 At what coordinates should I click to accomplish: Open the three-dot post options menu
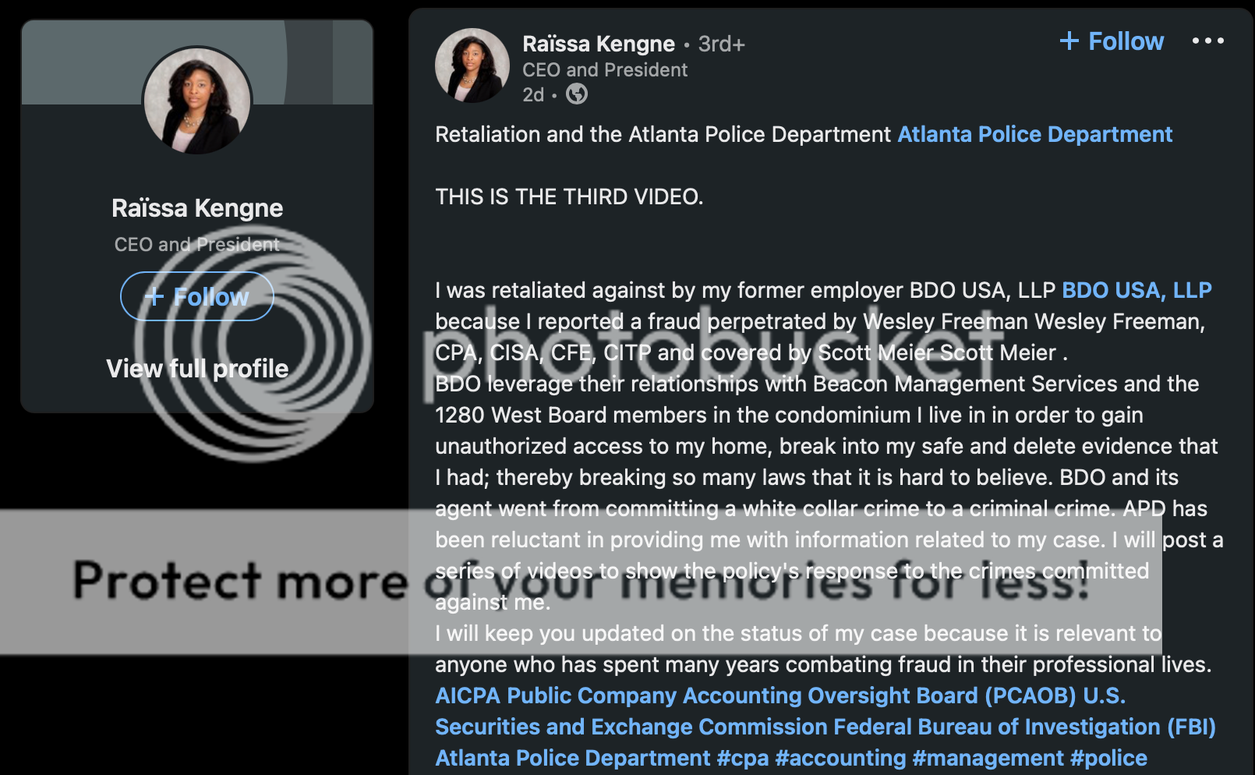(1207, 41)
